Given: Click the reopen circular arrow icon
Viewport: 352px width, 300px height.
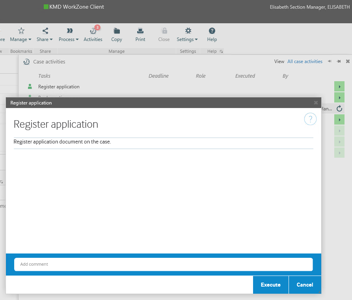Looking at the screenshot, I should (339, 109).
